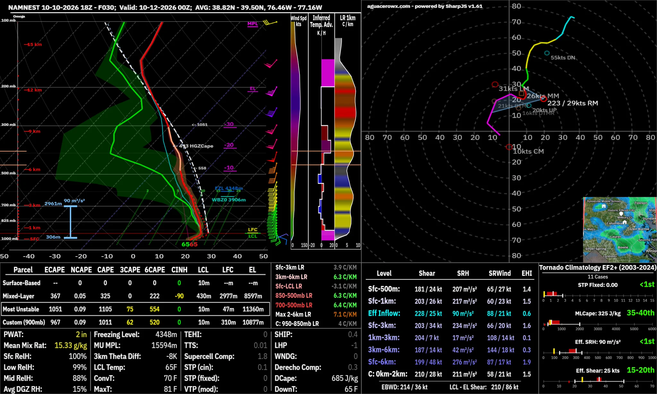Click the FZL 4348m freezing level label
This screenshot has width=657, height=394.
coord(229,189)
